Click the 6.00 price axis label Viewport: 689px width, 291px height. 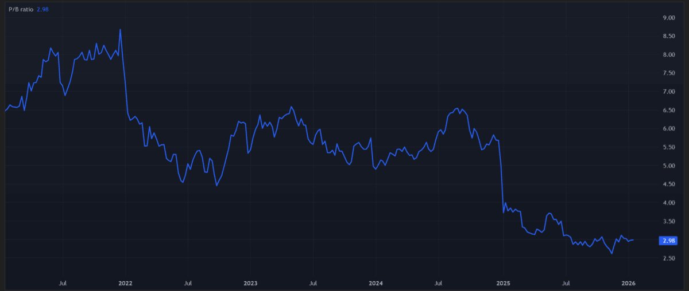point(668,129)
